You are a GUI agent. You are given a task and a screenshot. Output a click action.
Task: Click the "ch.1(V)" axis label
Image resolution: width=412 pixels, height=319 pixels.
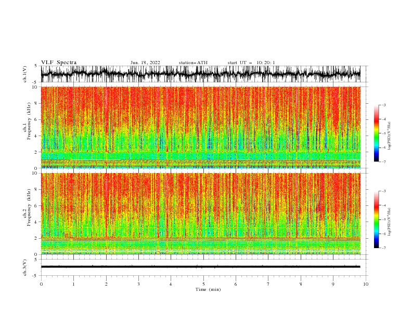[25, 74]
